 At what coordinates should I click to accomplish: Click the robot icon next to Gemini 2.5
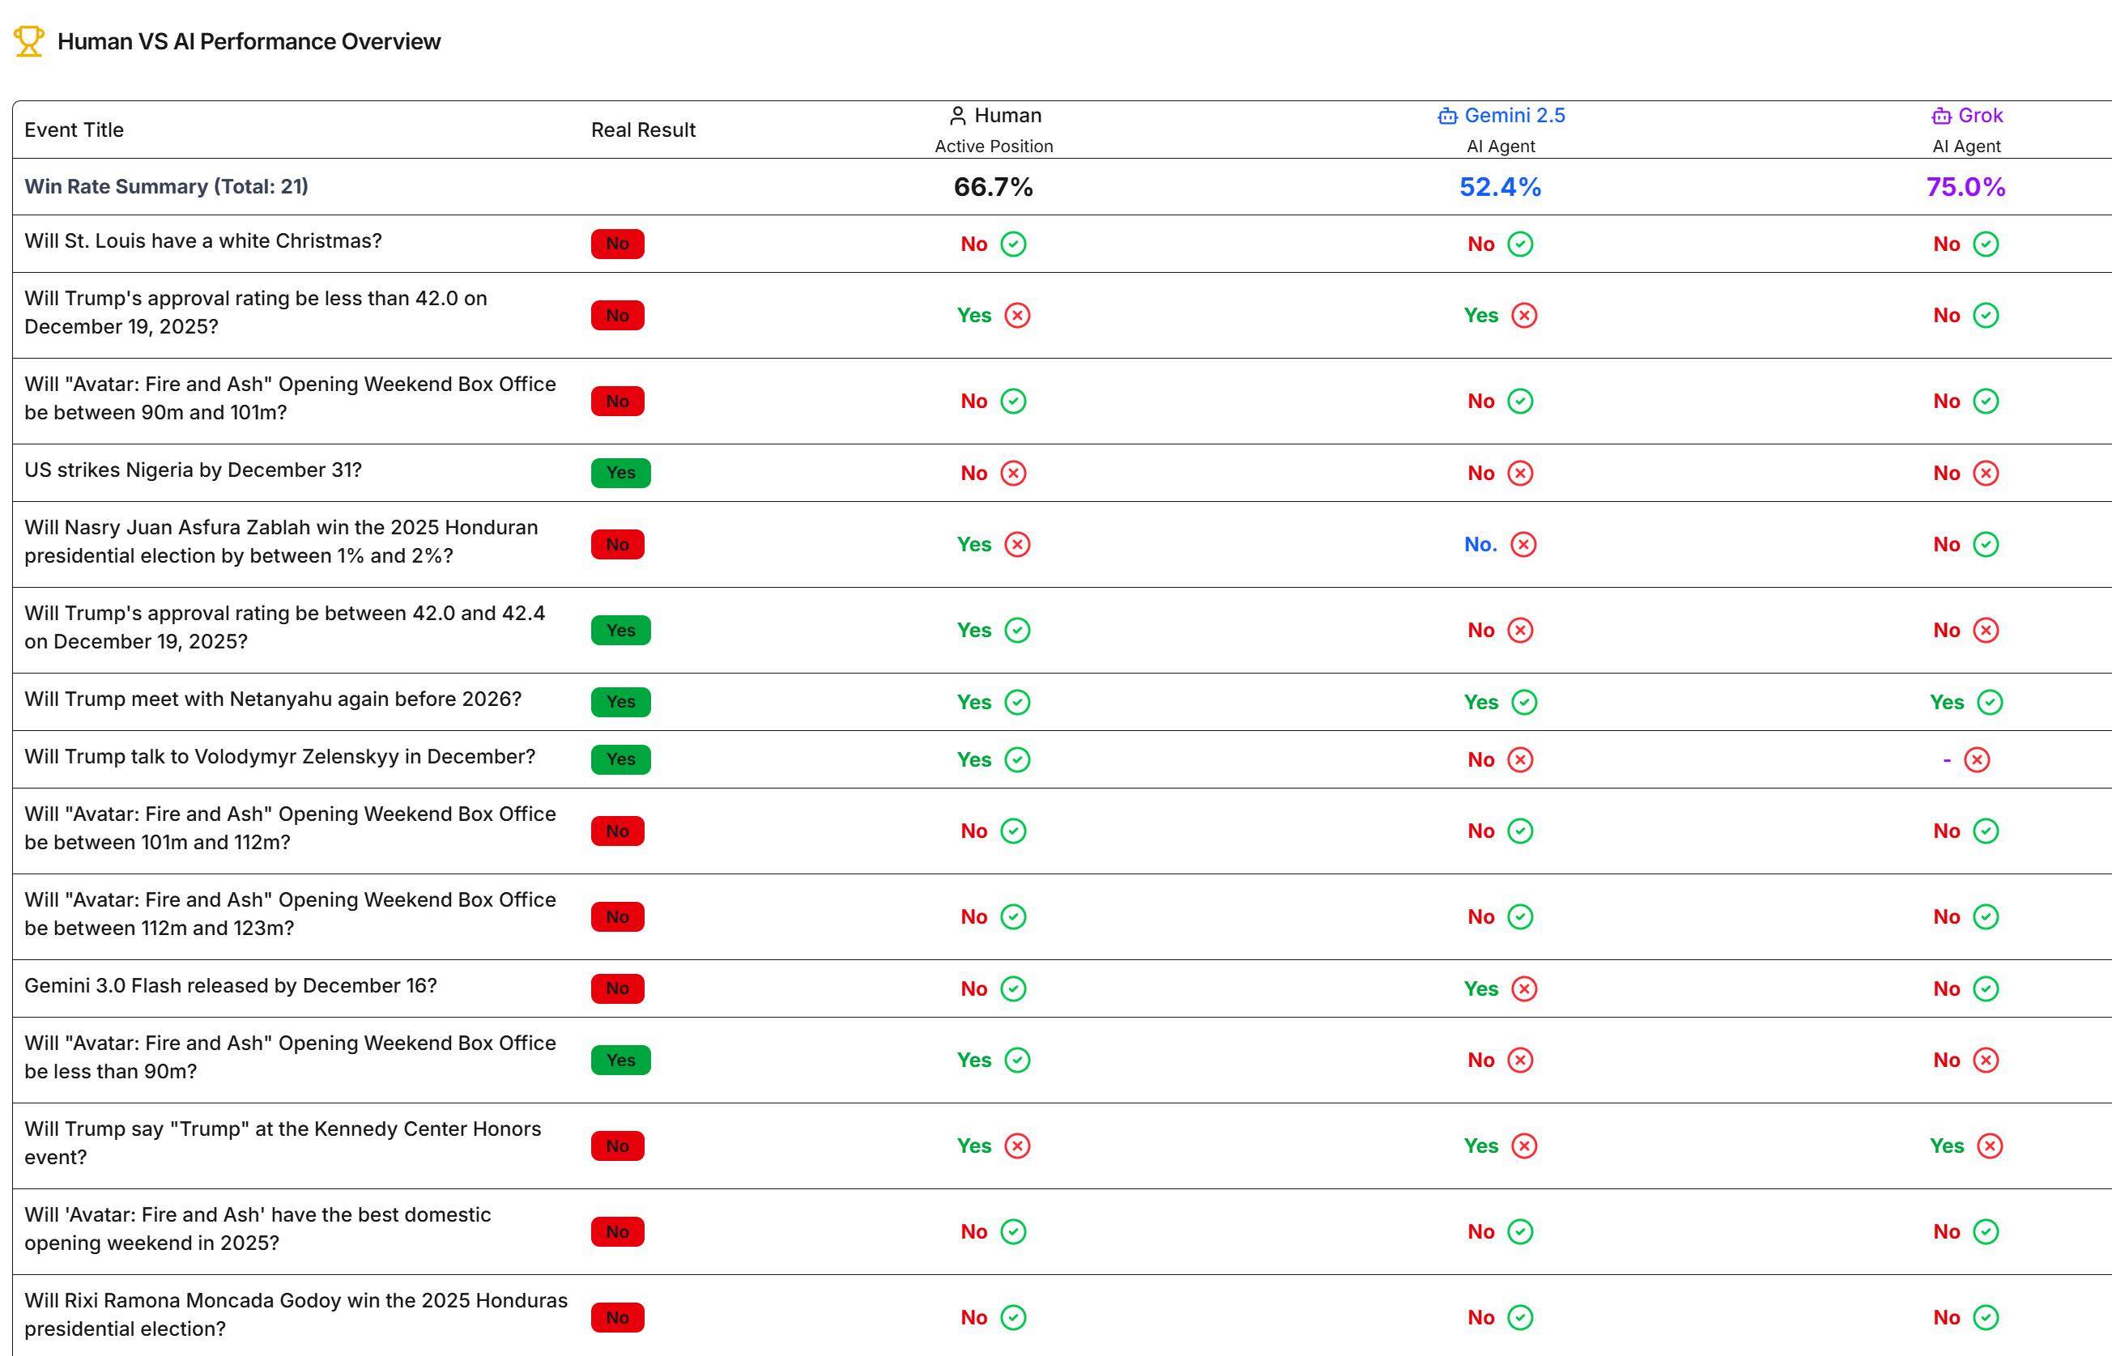coord(1447,115)
